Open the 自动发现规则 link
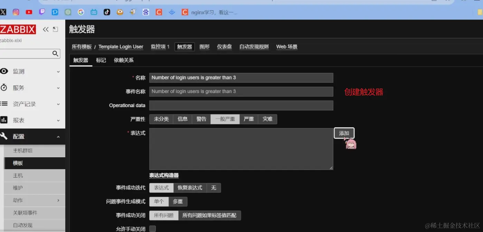 click(x=254, y=47)
